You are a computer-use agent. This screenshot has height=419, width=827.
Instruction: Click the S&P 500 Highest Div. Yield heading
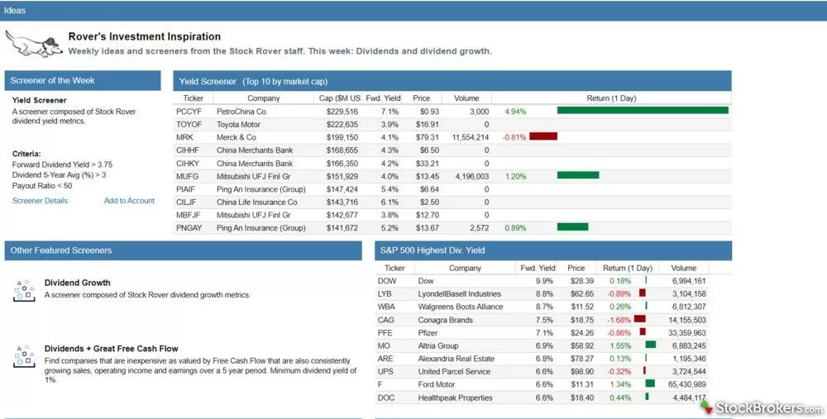pos(433,250)
